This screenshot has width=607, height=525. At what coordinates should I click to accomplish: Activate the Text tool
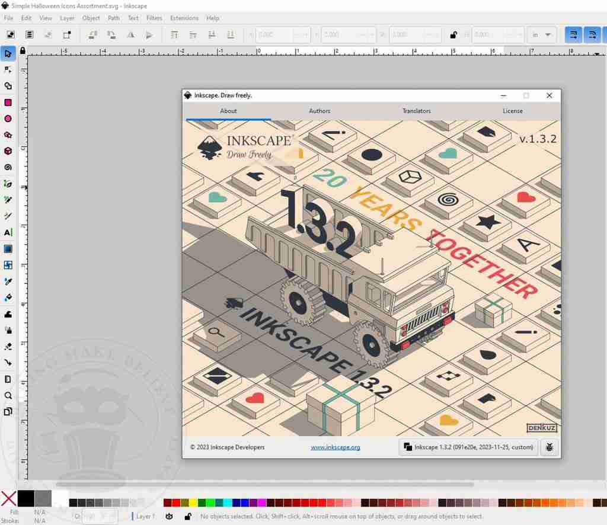8,233
